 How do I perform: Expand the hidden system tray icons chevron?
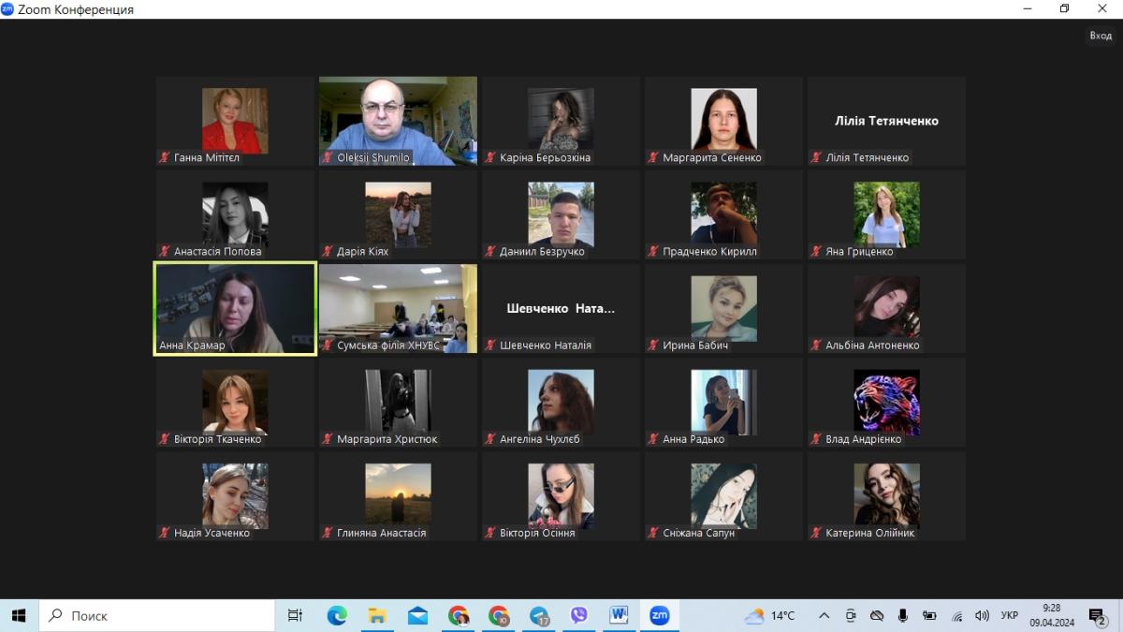click(x=824, y=615)
